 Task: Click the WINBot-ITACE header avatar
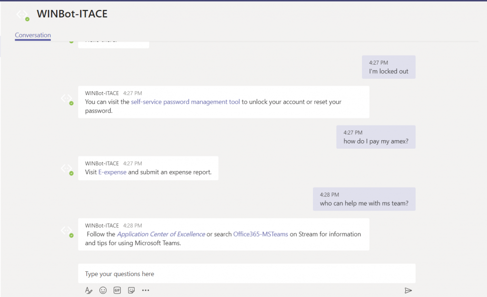pyautogui.click(x=23, y=15)
